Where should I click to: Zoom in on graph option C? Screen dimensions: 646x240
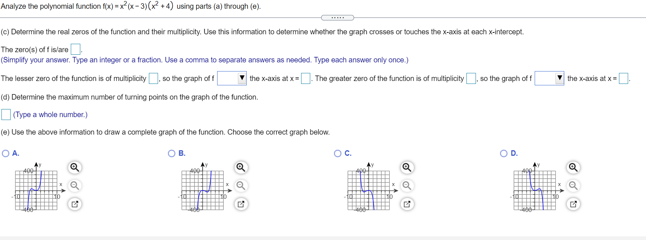tap(407, 167)
